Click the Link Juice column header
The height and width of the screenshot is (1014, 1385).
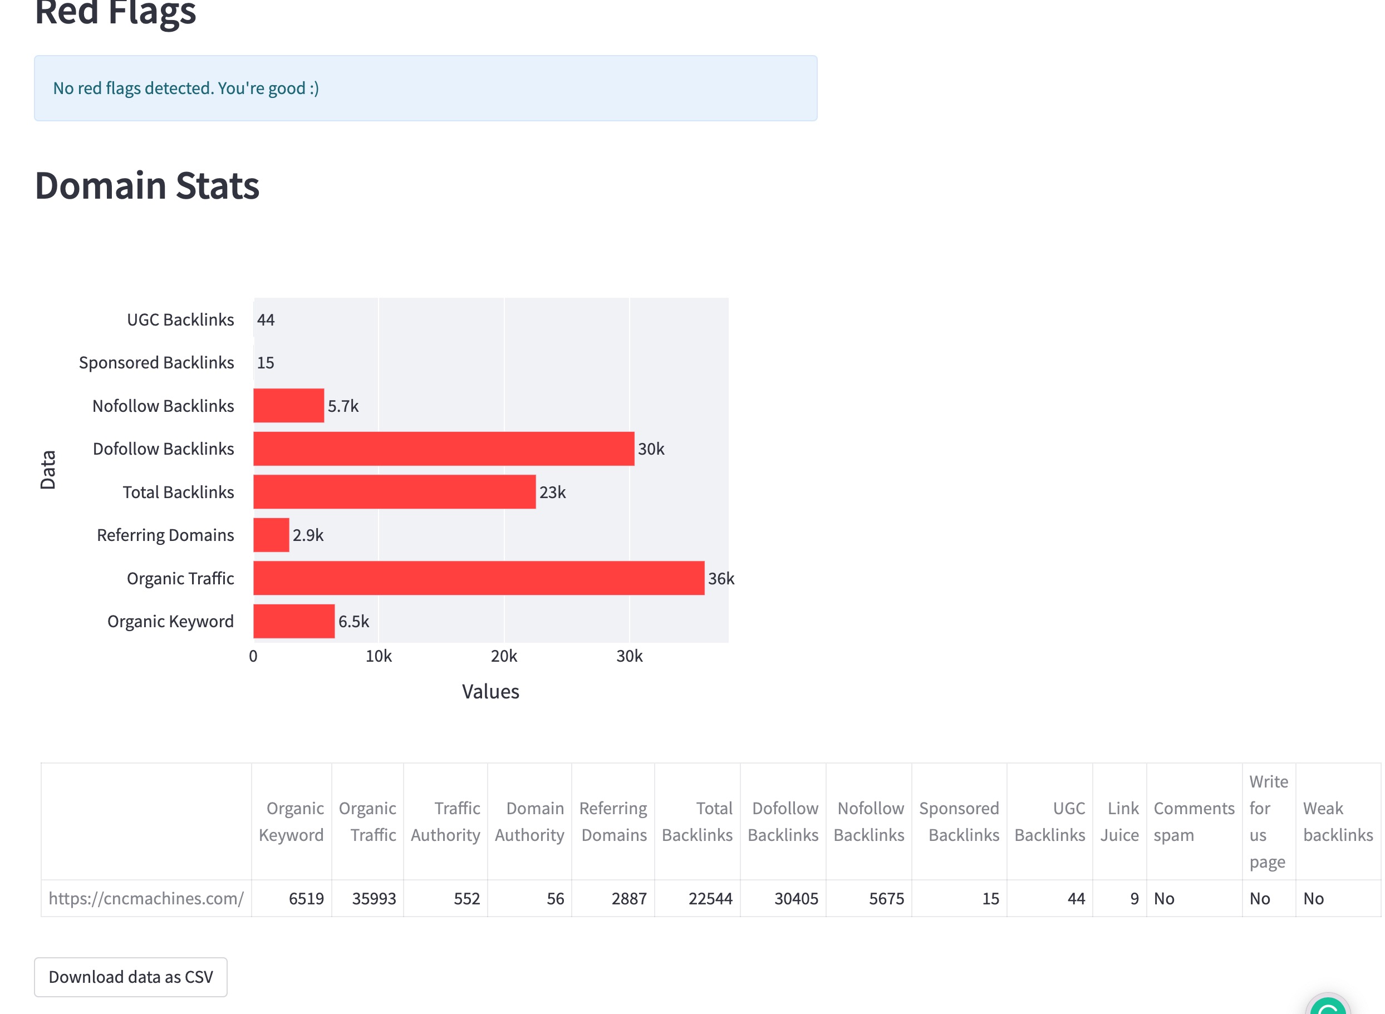[x=1120, y=821]
